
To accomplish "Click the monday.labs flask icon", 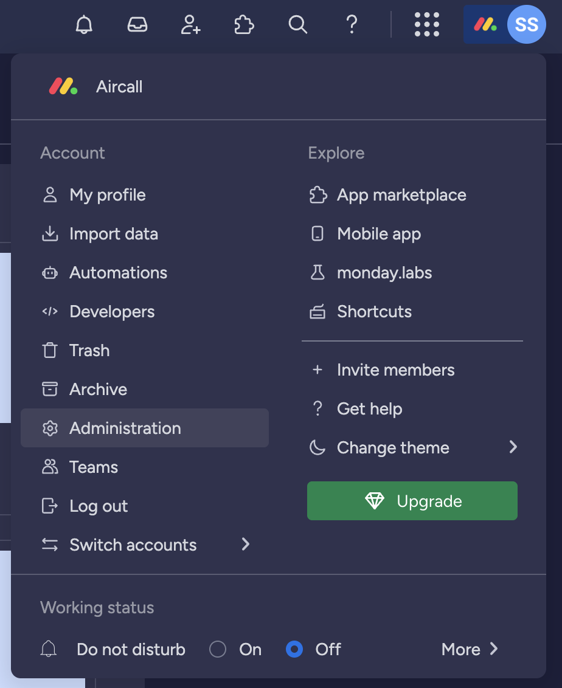I will (x=317, y=273).
